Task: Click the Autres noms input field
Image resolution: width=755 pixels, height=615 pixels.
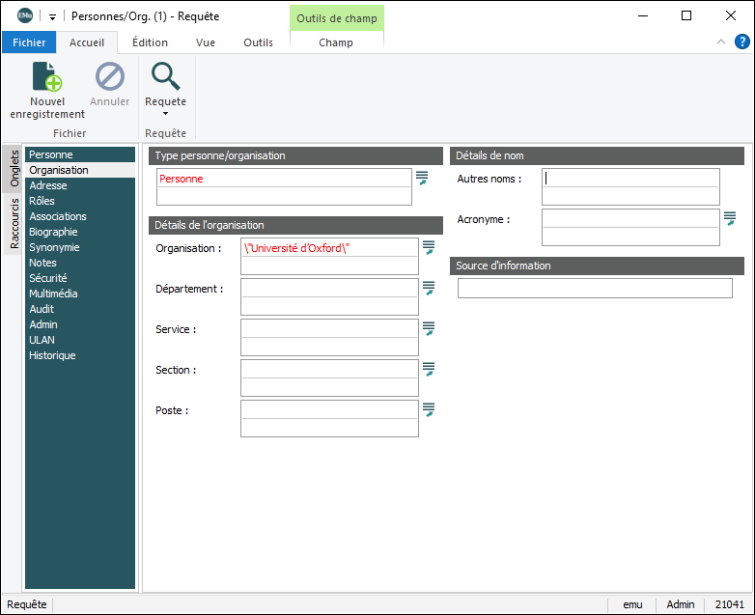Action: point(630,178)
